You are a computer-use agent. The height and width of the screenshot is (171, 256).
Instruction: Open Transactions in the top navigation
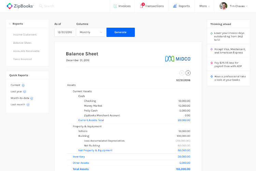click(152, 6)
